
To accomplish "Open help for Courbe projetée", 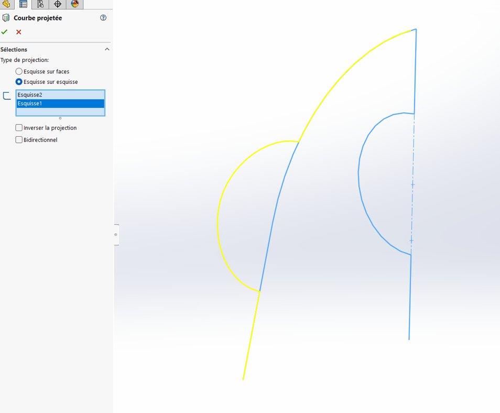I will tap(103, 18).
